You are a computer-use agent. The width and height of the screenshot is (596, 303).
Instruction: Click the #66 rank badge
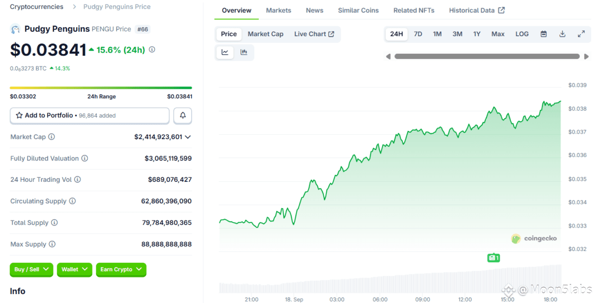click(143, 29)
